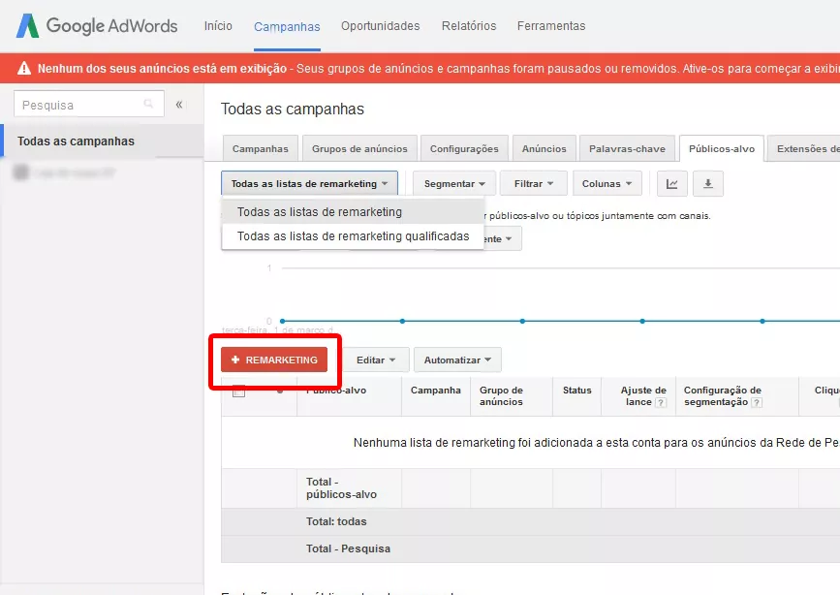Click the first data point on chart line
The width and height of the screenshot is (840, 595).
tap(282, 321)
